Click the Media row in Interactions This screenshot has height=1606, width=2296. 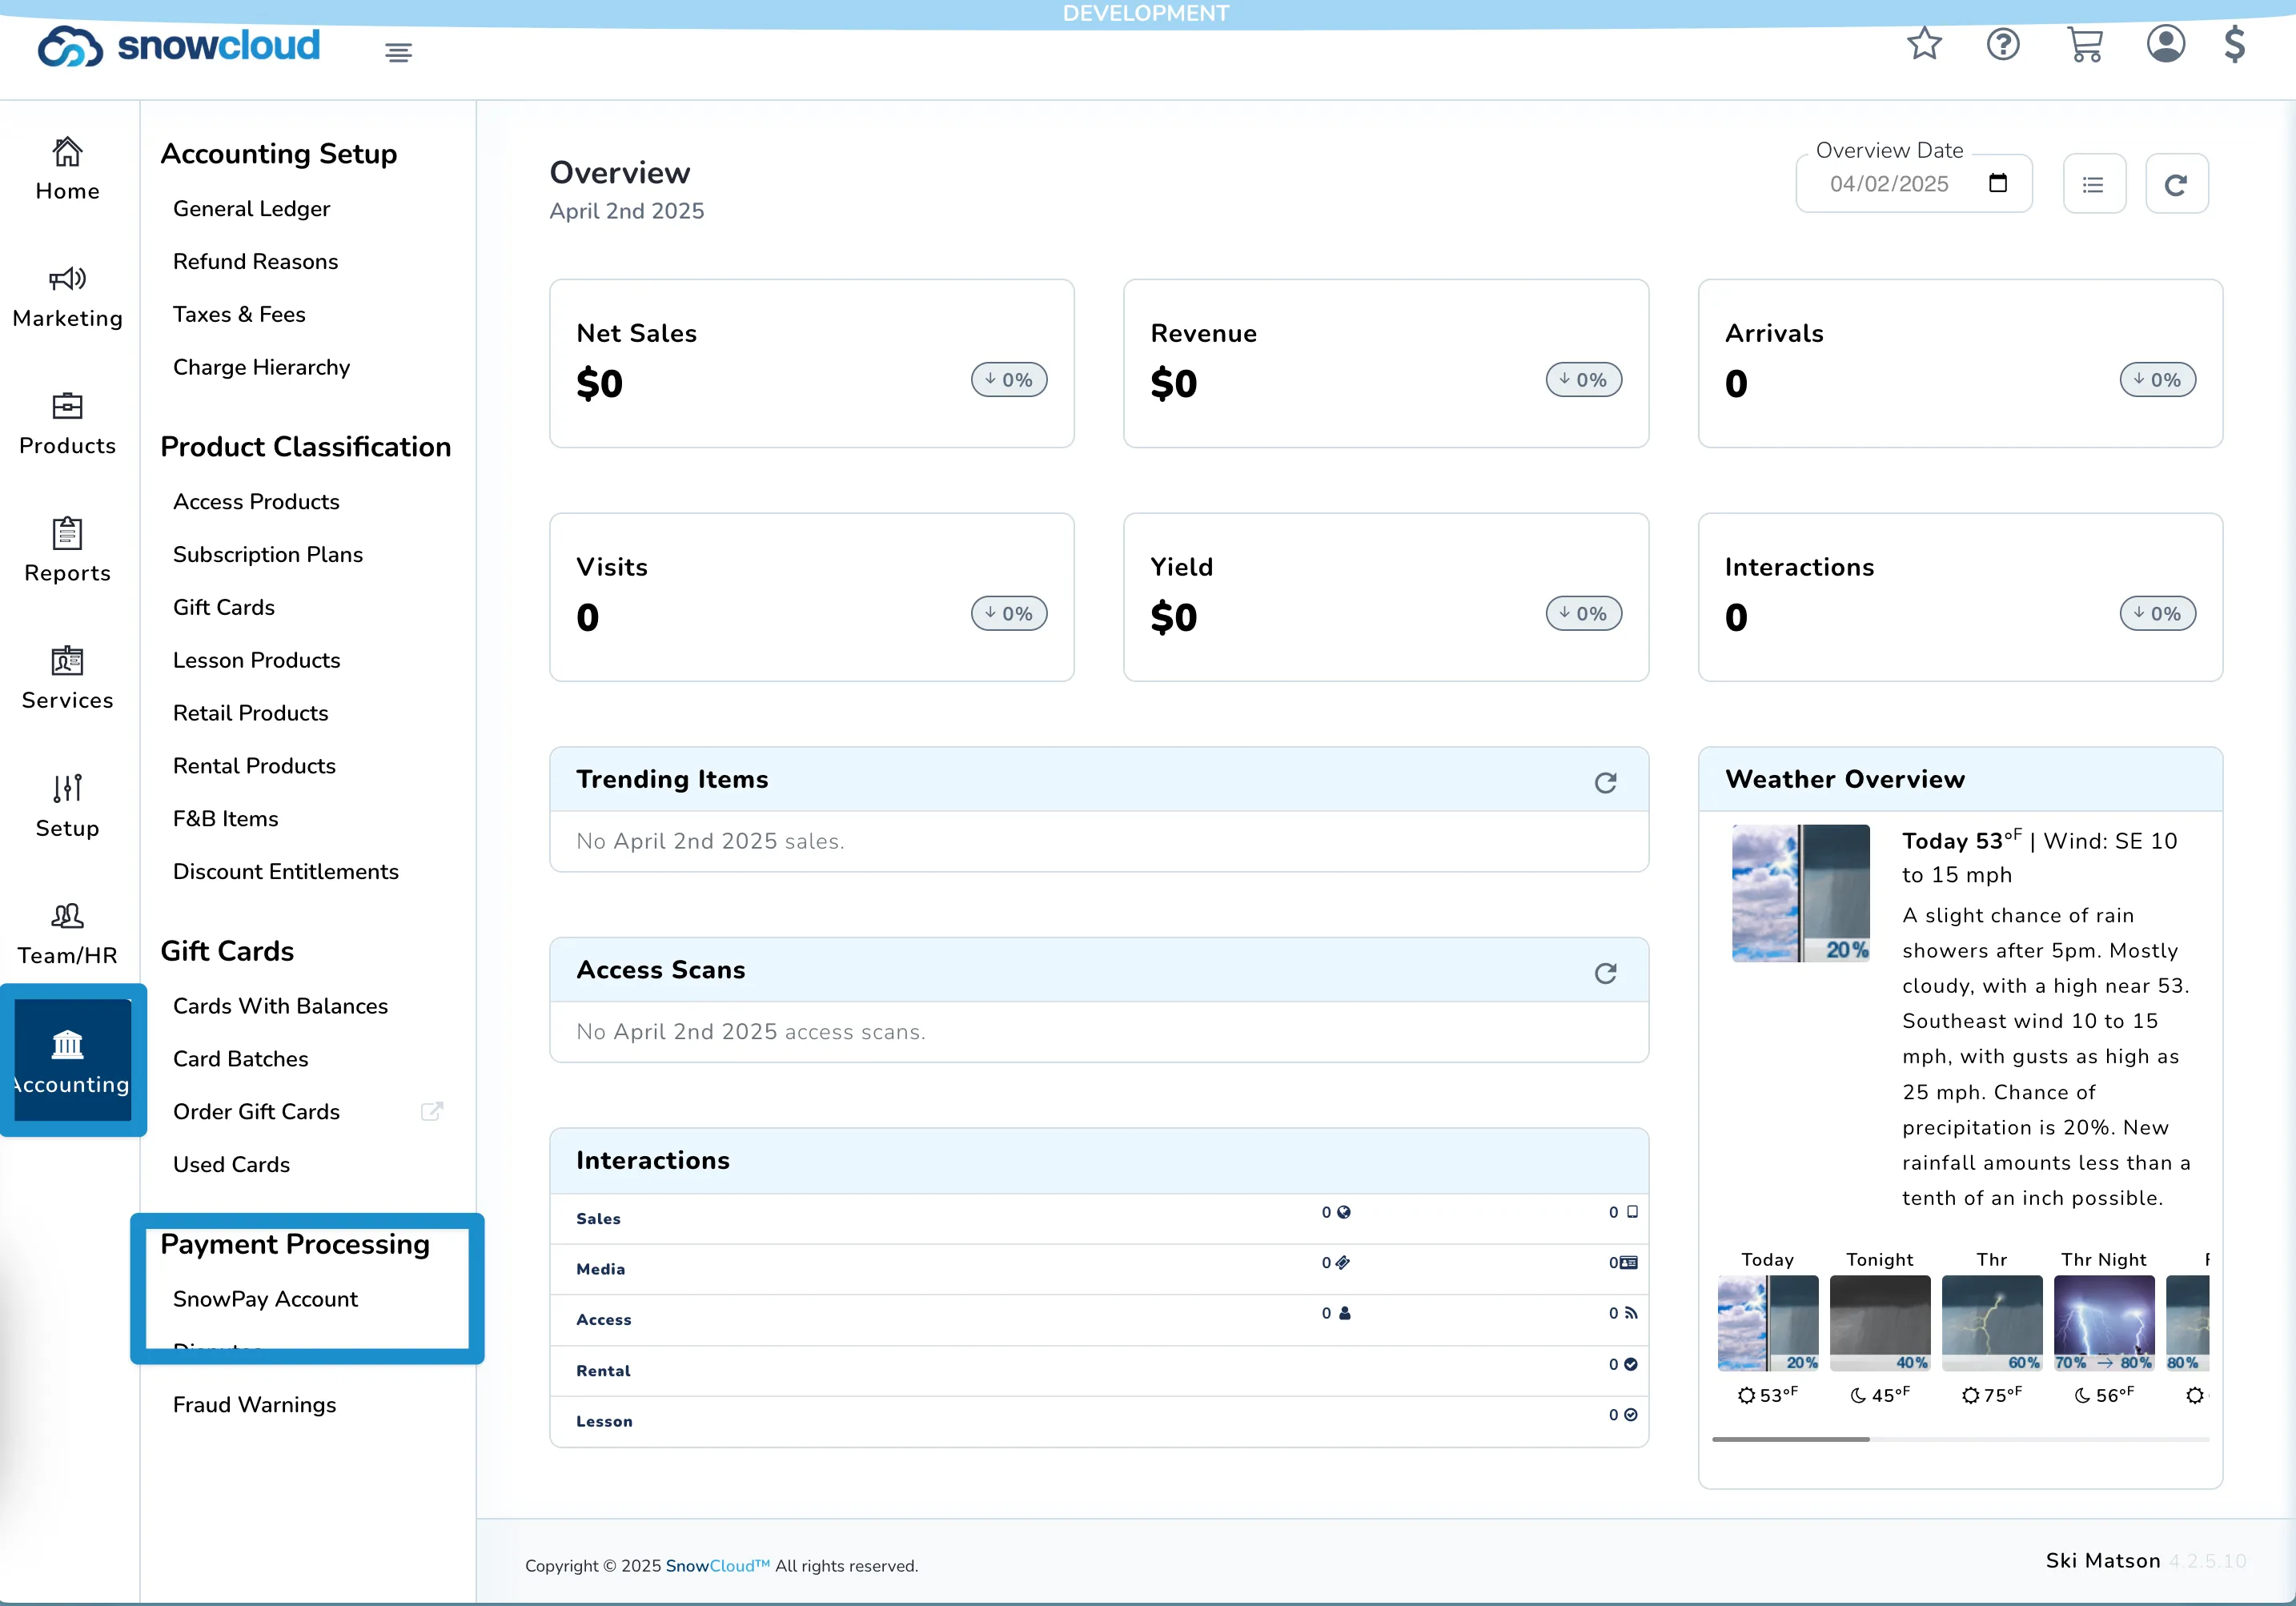coord(1098,1270)
